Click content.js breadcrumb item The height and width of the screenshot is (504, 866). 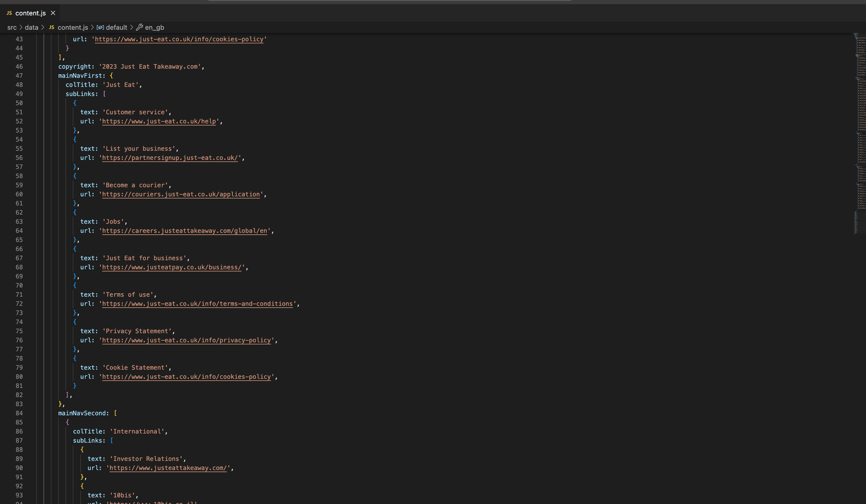coord(73,27)
